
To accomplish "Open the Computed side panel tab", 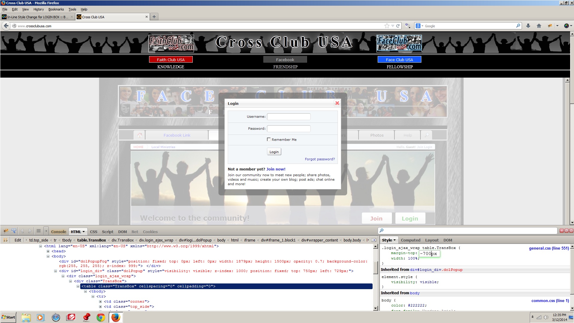I will pos(411,240).
